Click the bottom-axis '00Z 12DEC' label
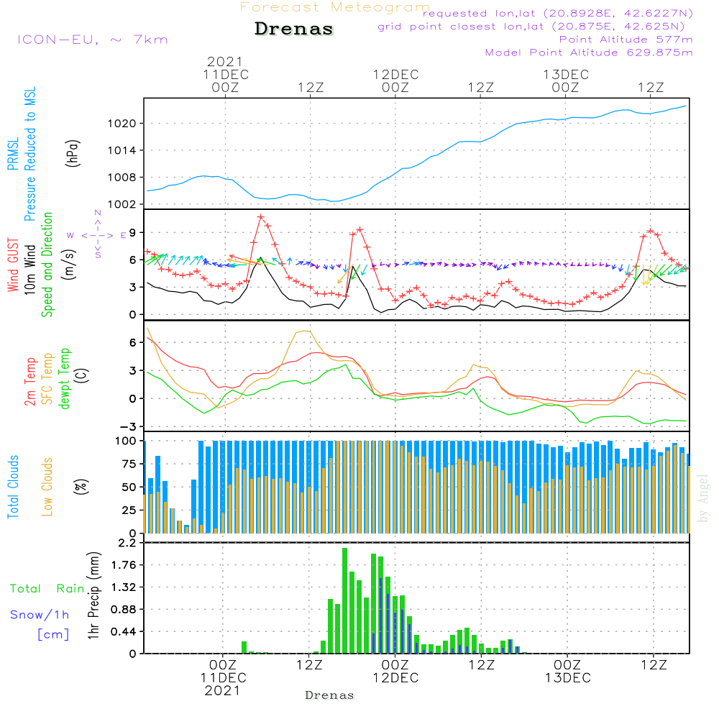The height and width of the screenshot is (719, 719). pyautogui.click(x=395, y=672)
